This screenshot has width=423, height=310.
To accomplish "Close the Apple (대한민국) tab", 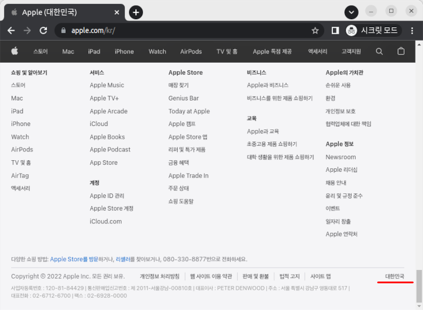I will tap(117, 12).
